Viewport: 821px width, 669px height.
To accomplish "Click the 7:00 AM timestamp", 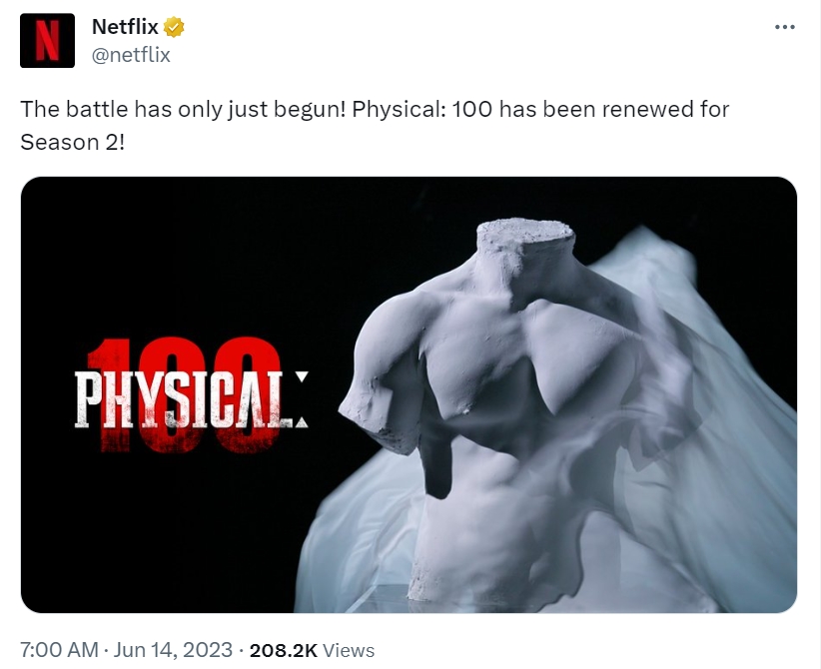I will (x=59, y=650).
